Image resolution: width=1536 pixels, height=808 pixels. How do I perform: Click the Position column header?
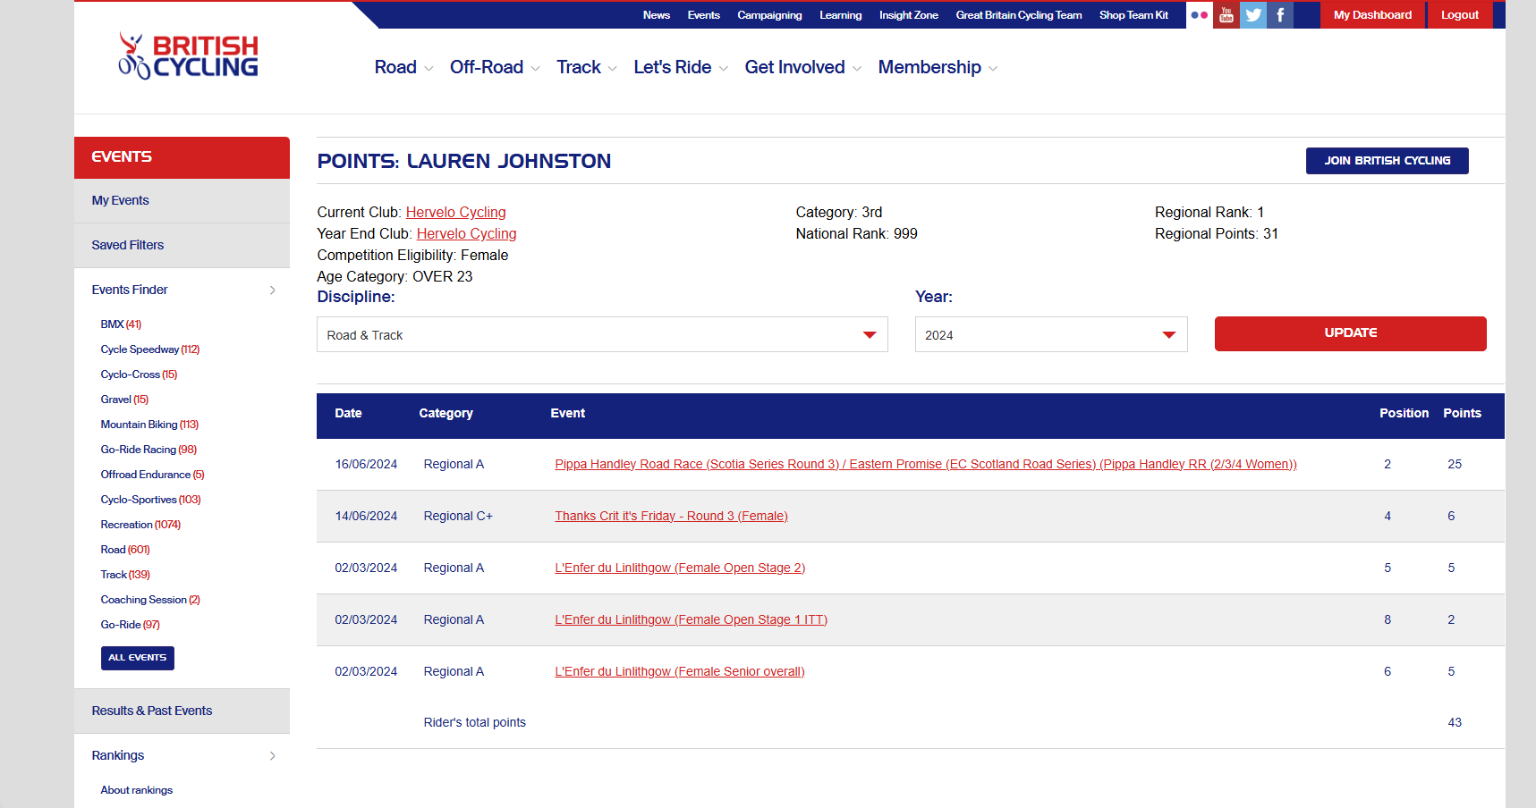tap(1404, 414)
